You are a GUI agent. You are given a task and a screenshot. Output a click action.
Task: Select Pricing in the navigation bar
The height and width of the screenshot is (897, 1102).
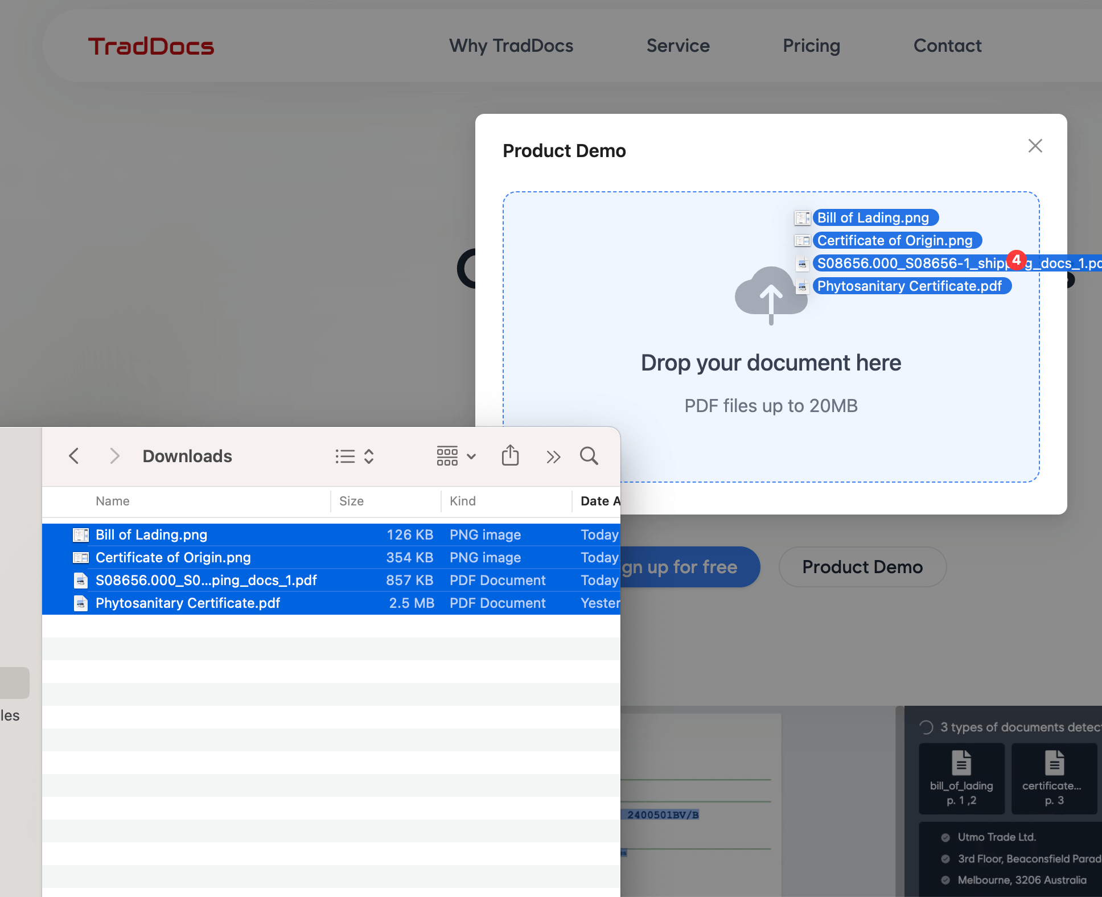pyautogui.click(x=811, y=46)
